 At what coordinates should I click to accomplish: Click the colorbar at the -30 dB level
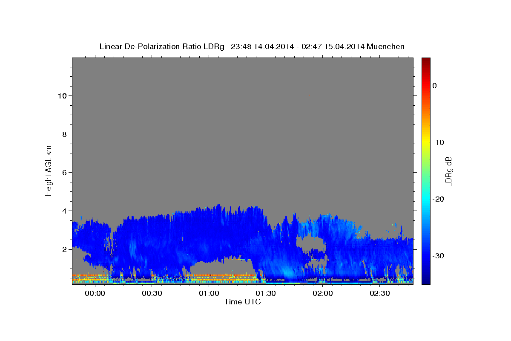coord(426,256)
